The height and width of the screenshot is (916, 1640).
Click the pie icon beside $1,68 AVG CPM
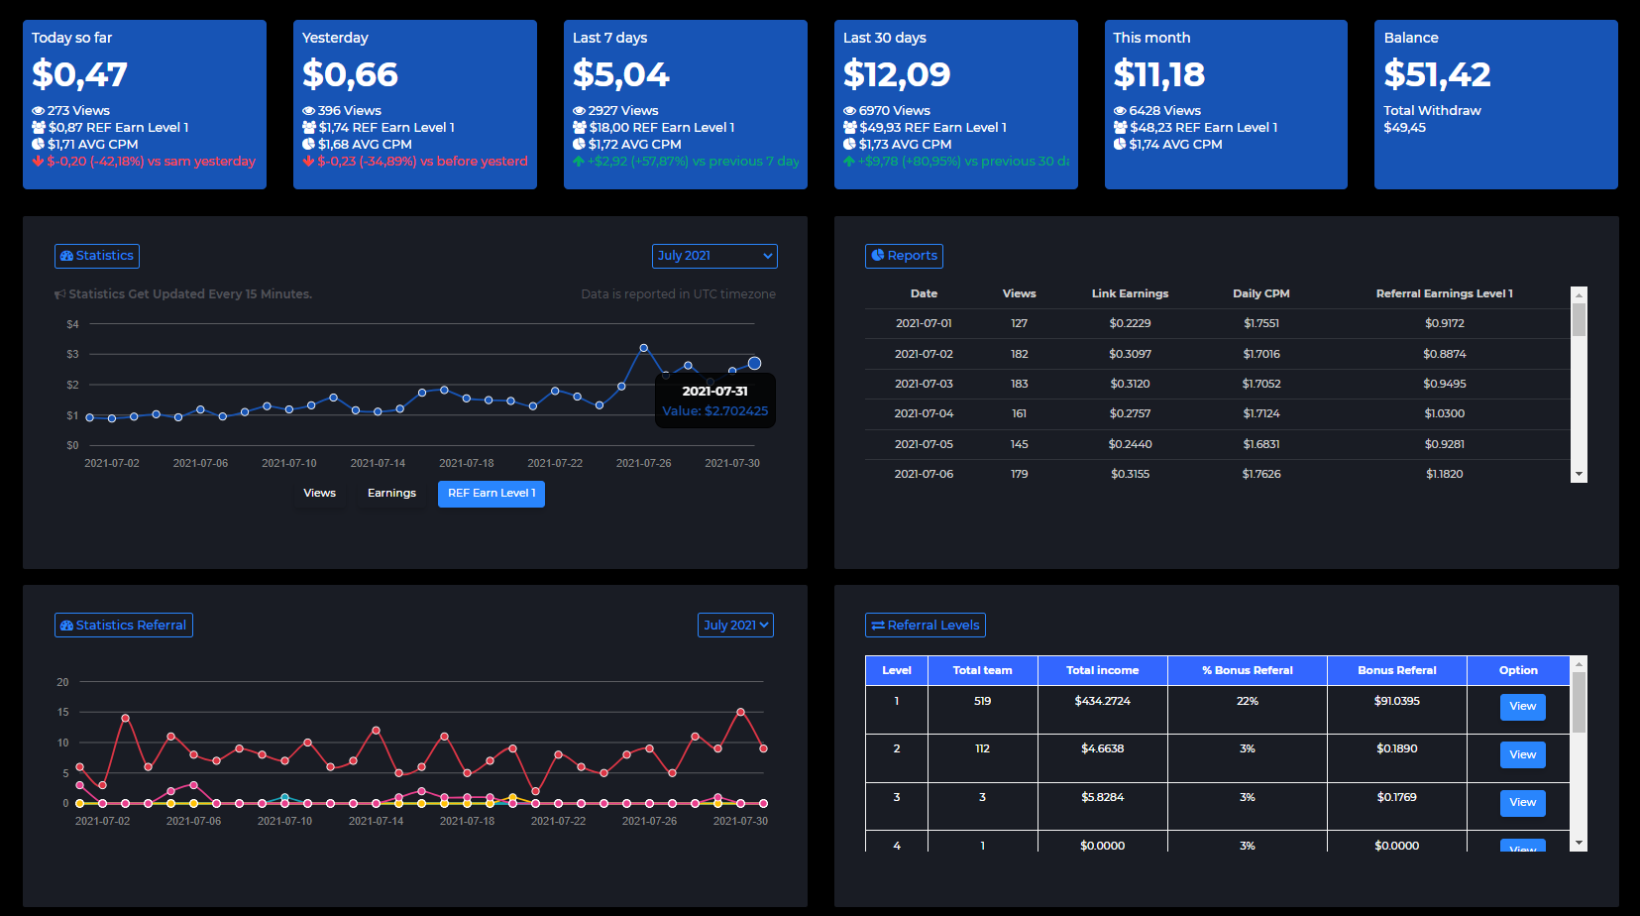(x=308, y=145)
